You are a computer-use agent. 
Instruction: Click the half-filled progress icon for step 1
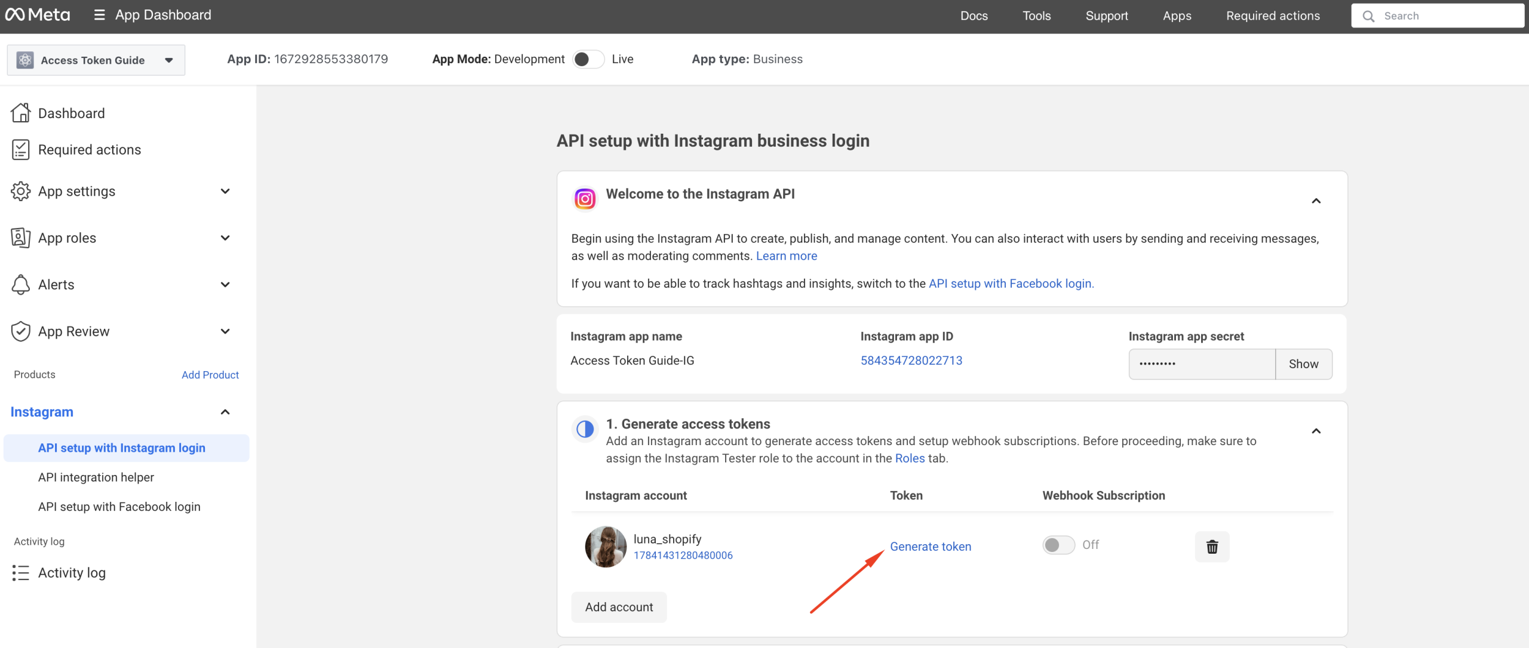point(585,429)
